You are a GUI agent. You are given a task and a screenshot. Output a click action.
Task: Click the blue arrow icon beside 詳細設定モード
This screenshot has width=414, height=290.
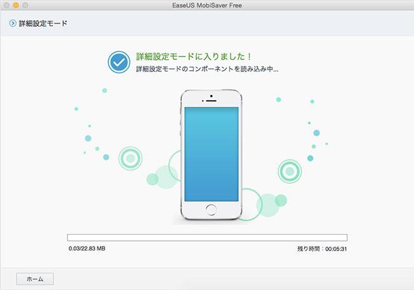click(x=12, y=23)
